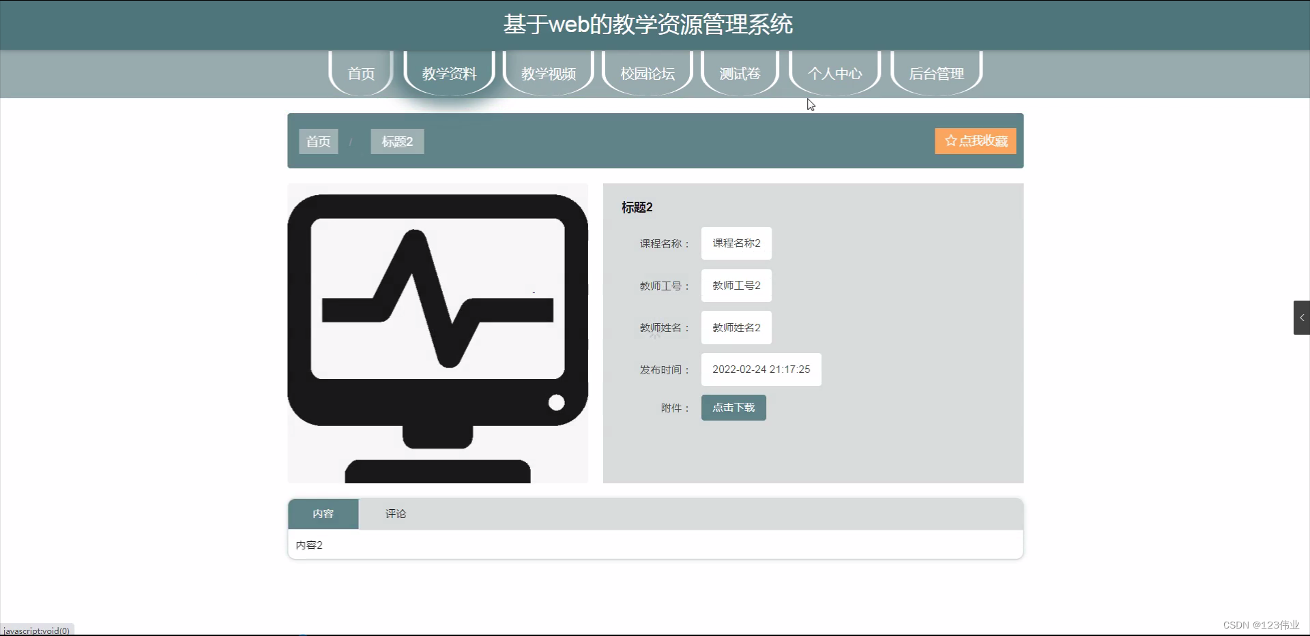Click 标题2 in the breadcrumb

click(396, 141)
